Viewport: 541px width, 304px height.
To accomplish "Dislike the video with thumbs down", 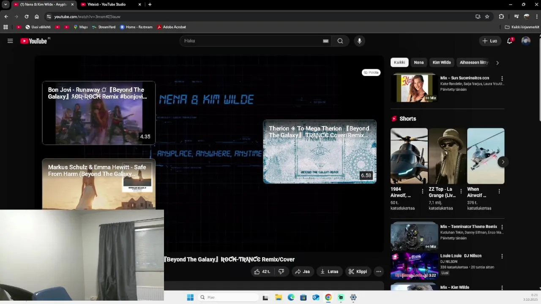I will [x=281, y=271].
